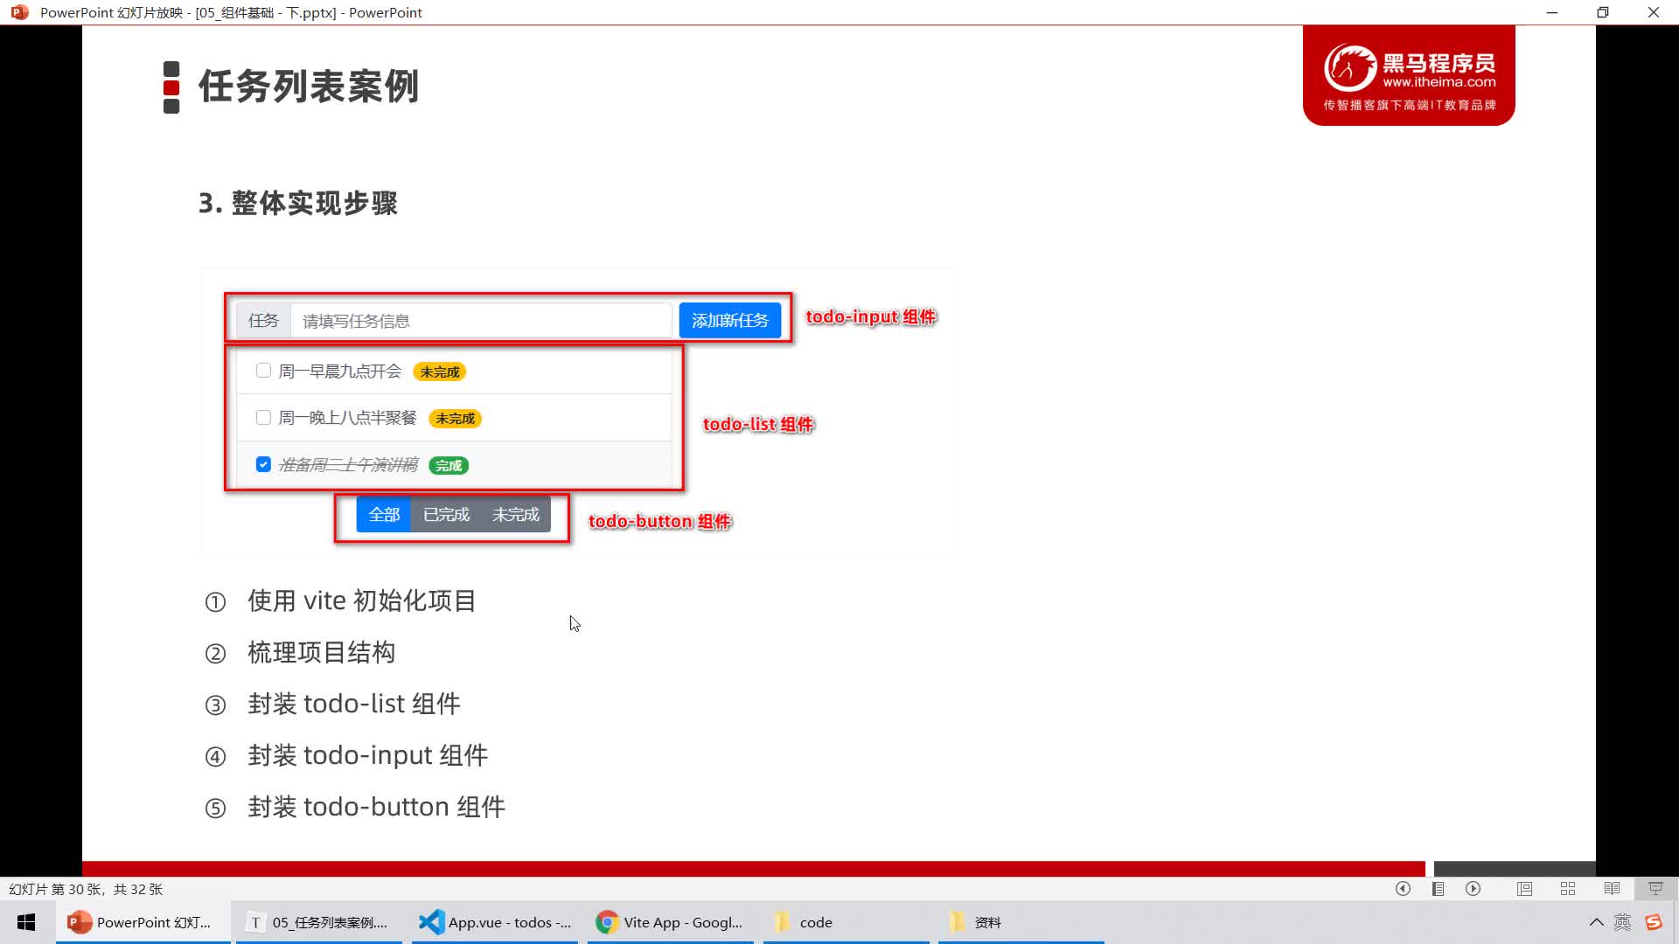Select the 未完成 tab in todo-button

pyautogui.click(x=515, y=514)
